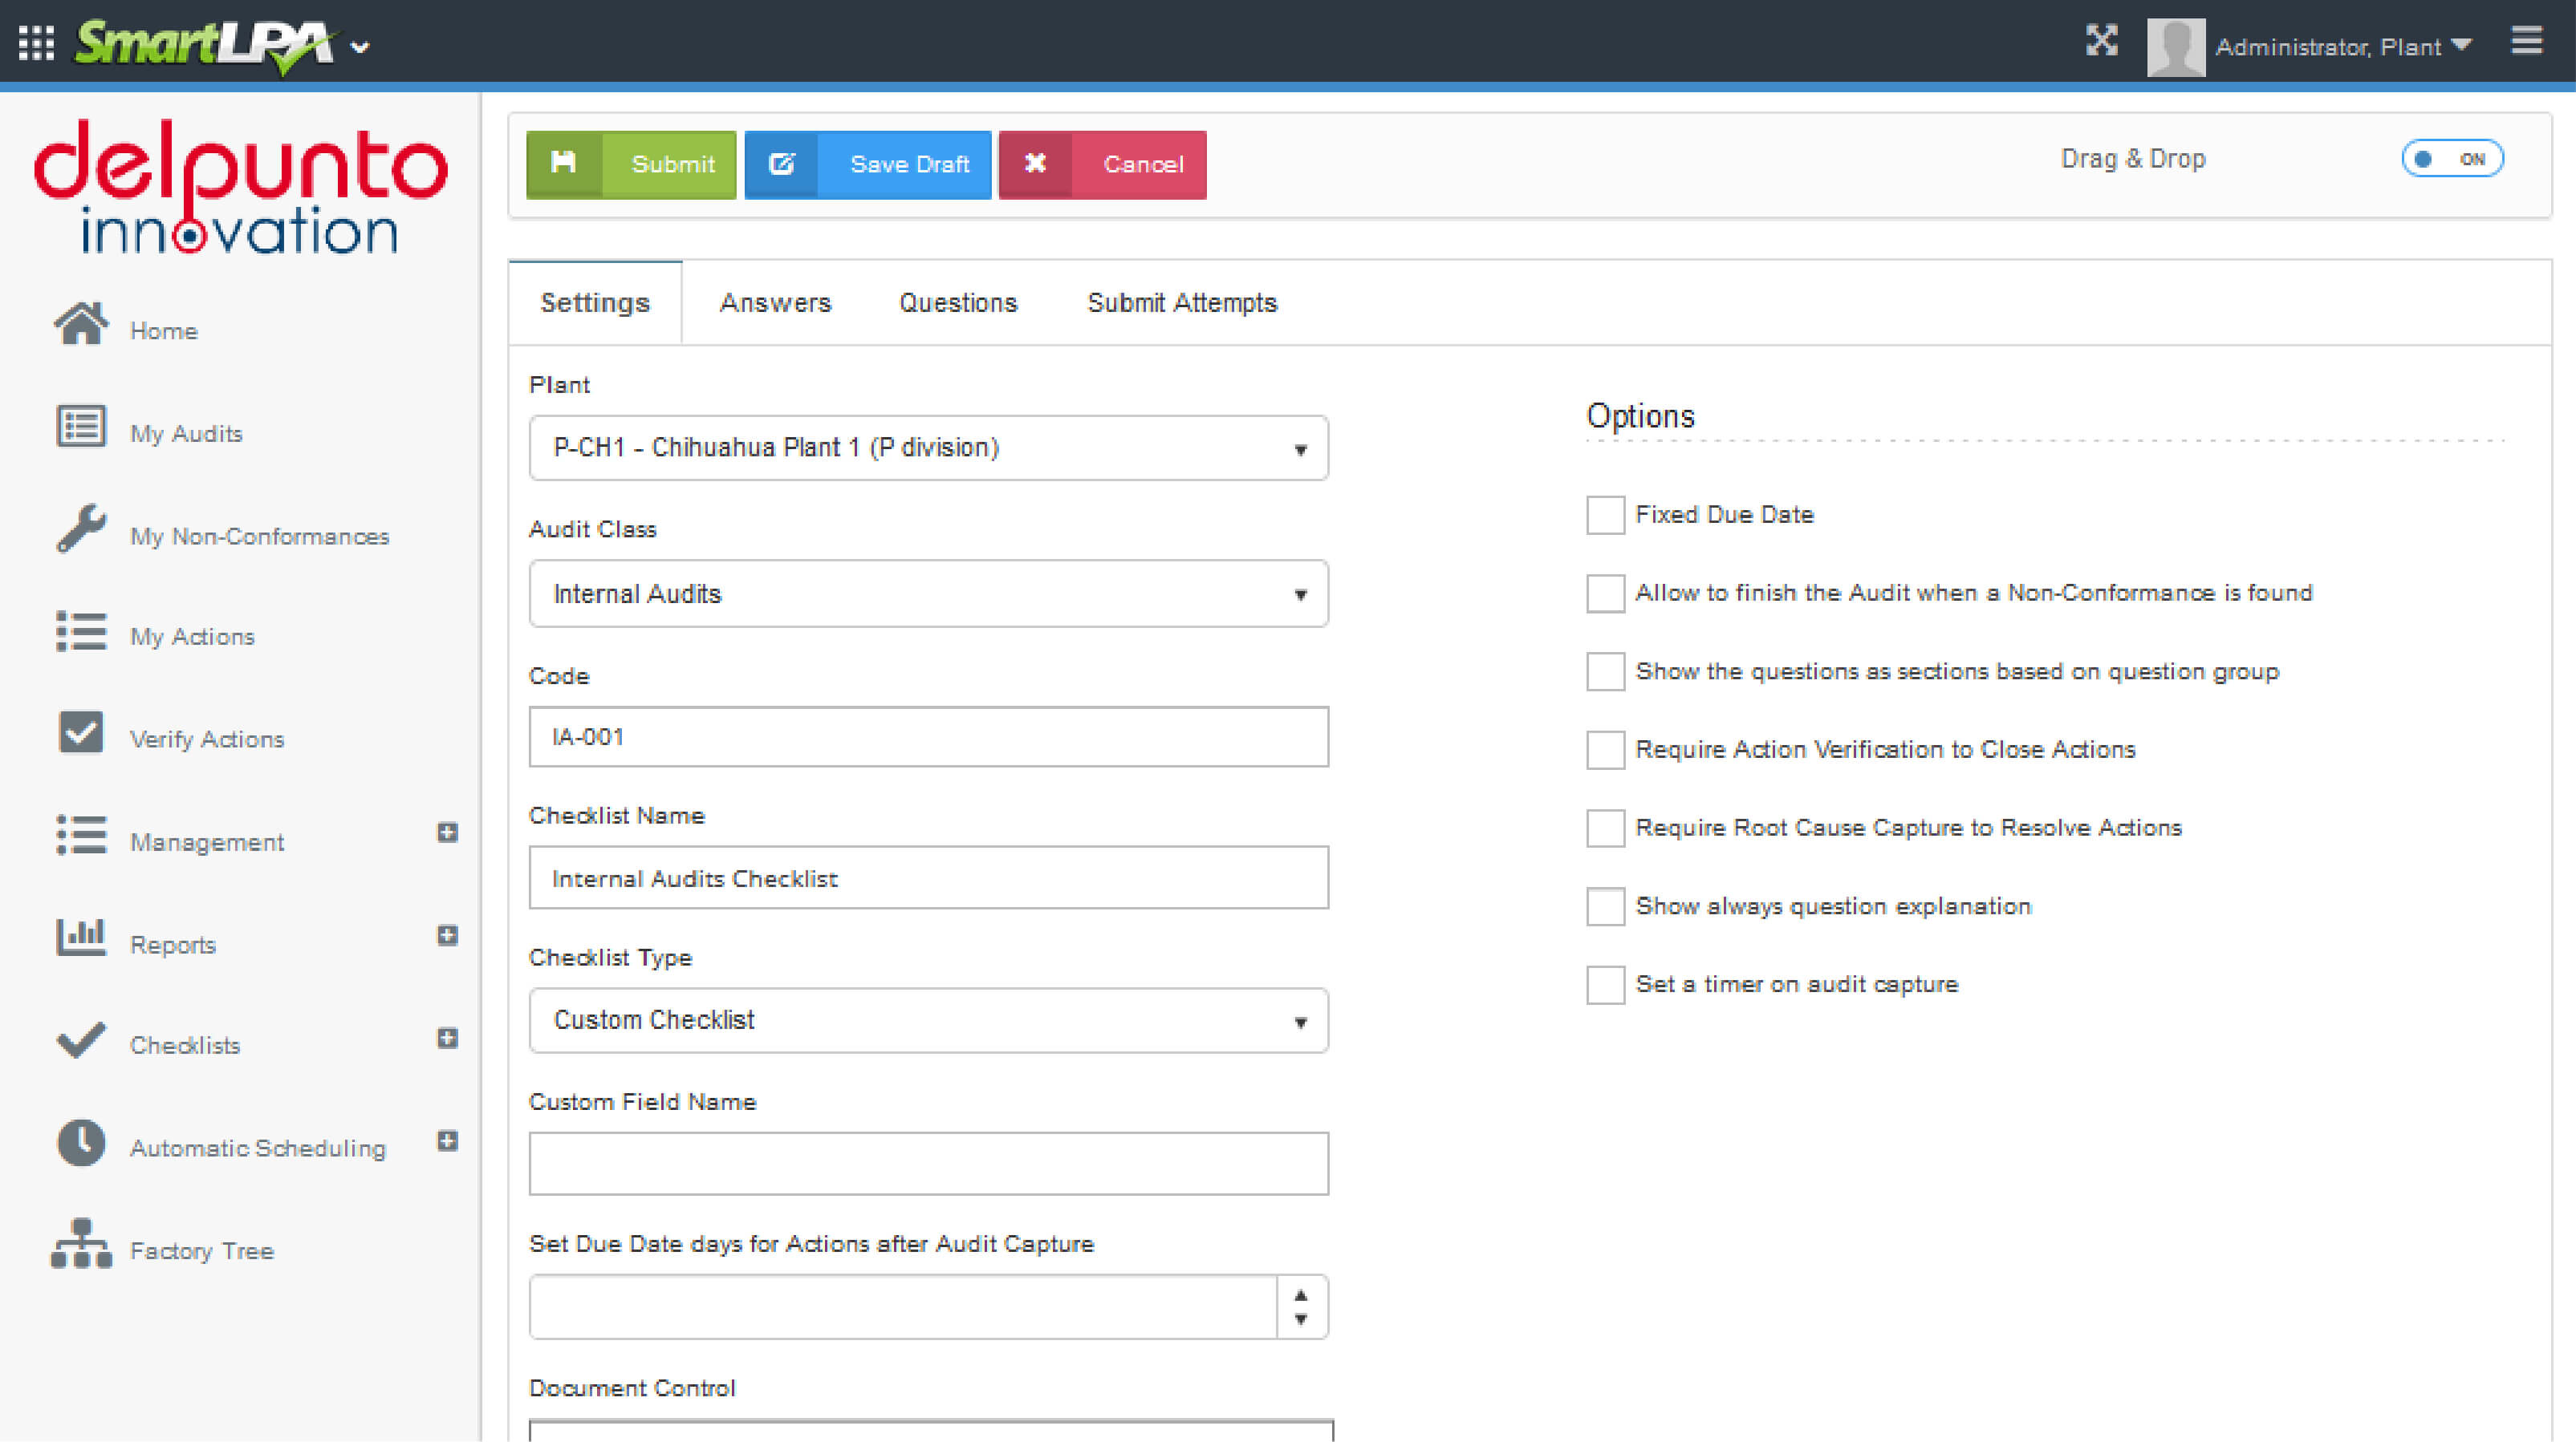Click the Checklist Name input field
The height and width of the screenshot is (1442, 2576).
928,878
